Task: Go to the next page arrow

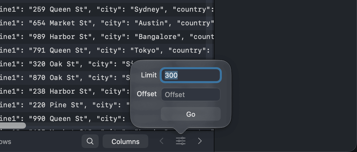Action: click(200, 141)
